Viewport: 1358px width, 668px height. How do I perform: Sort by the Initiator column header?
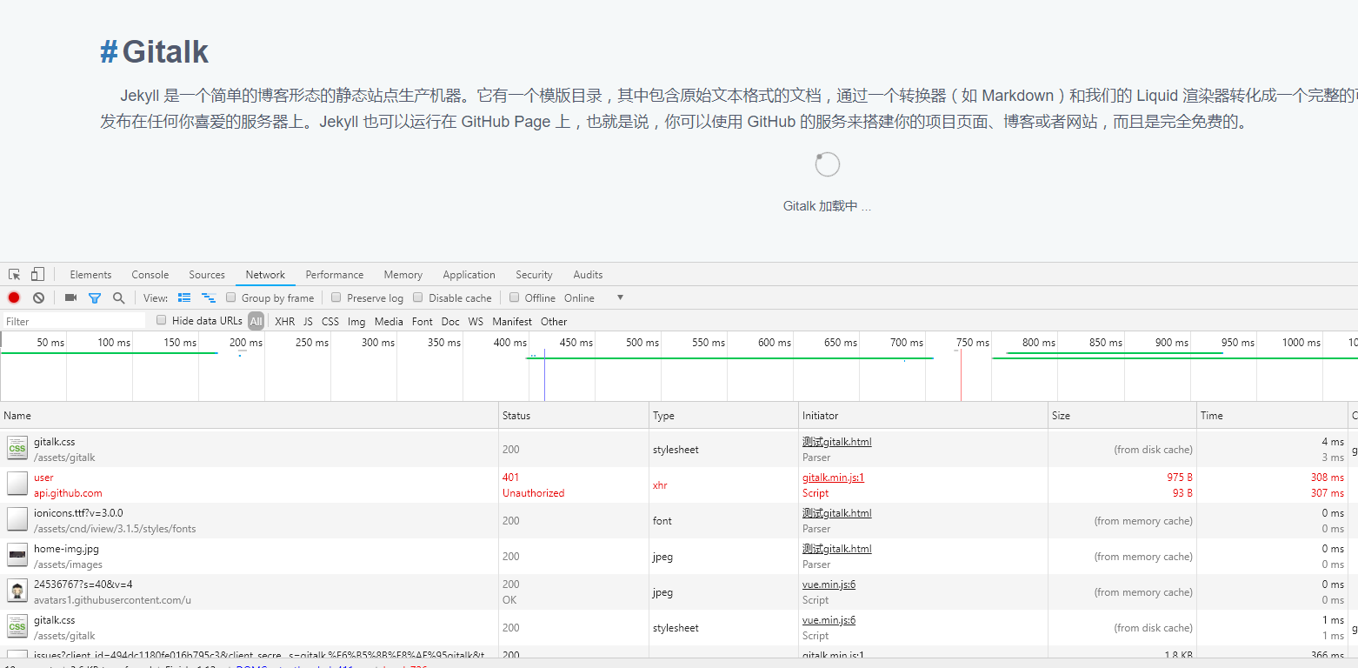pyautogui.click(x=923, y=416)
